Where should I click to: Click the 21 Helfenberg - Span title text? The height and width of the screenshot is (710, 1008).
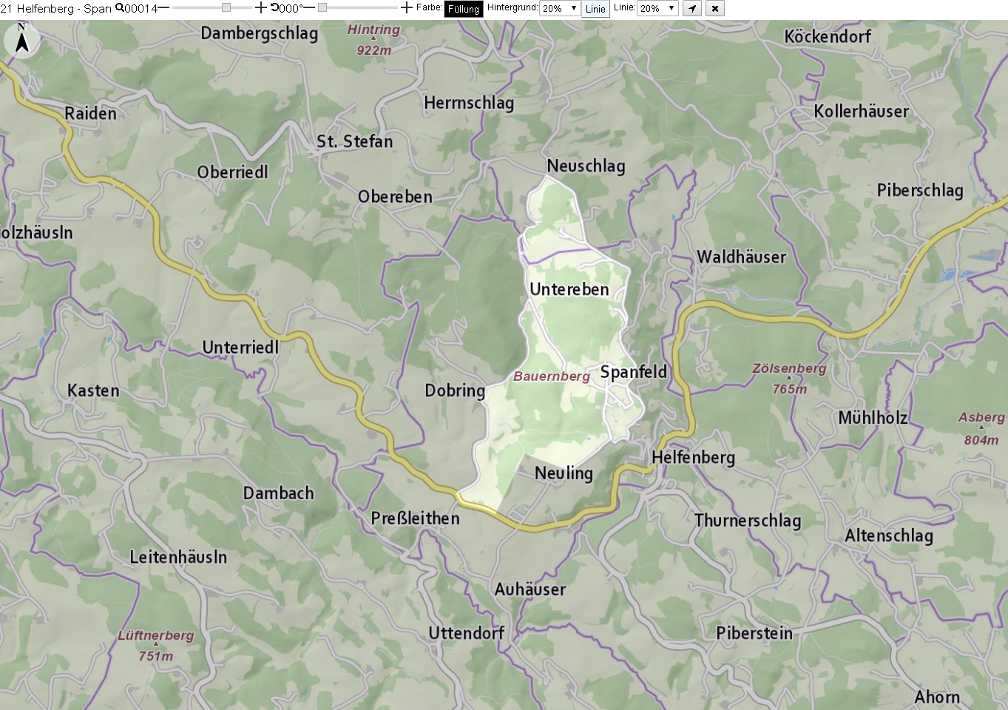(56, 9)
